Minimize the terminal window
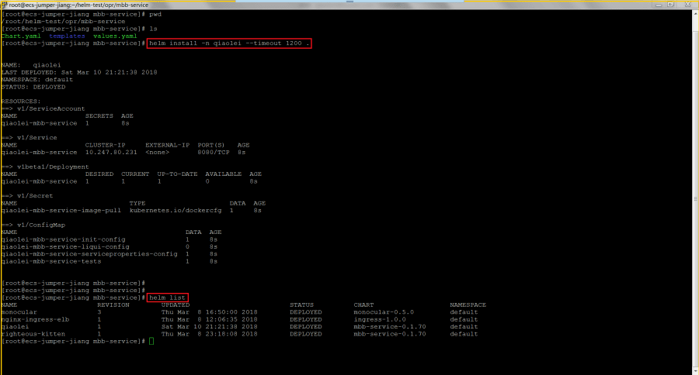 659,5
